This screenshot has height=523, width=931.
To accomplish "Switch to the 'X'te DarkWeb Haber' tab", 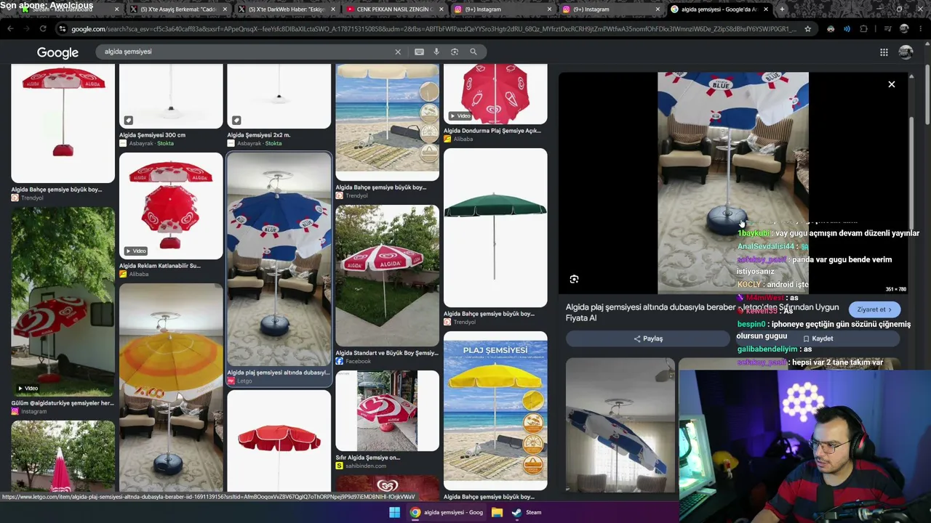I will [286, 9].
